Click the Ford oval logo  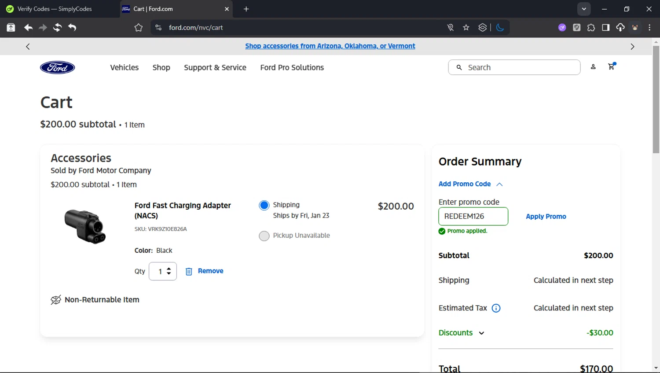(58, 67)
